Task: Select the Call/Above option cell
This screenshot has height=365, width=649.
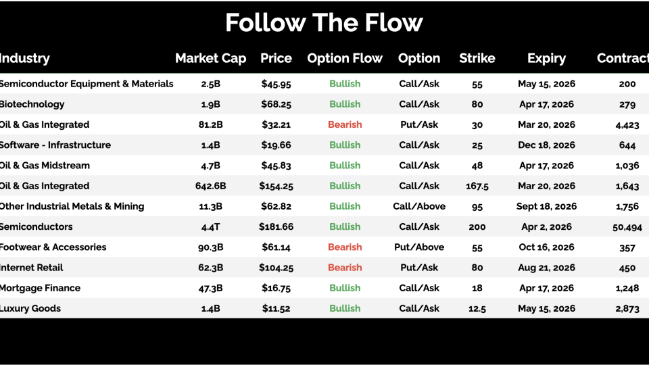Action: click(419, 206)
